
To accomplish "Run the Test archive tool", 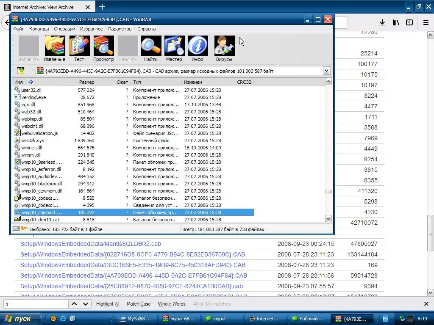I will [x=79, y=46].
